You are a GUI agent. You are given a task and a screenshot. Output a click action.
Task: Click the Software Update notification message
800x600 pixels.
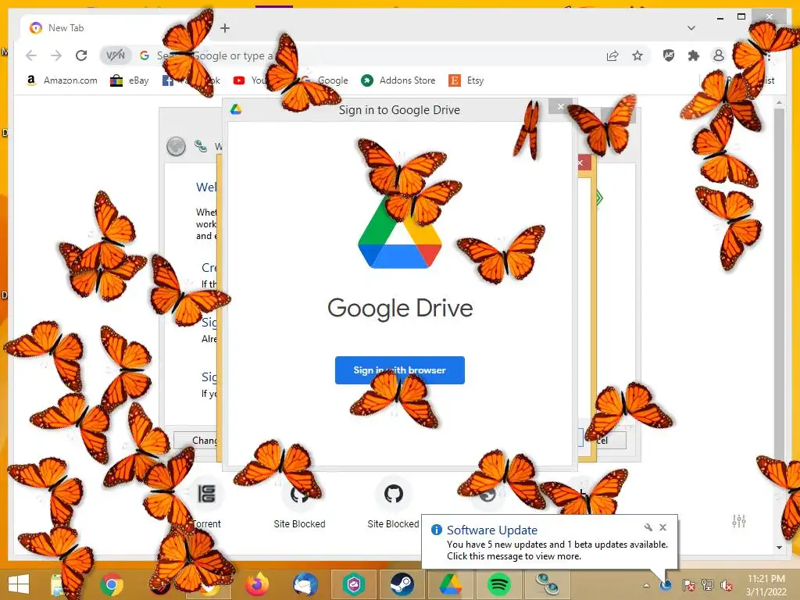[x=557, y=550]
